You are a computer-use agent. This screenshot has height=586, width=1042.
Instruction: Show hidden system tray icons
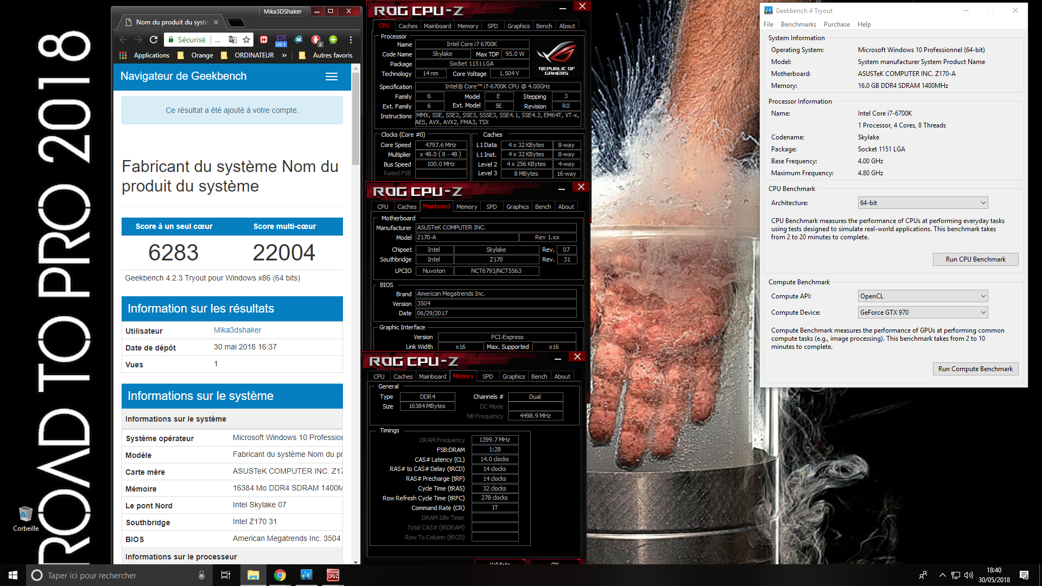(942, 575)
